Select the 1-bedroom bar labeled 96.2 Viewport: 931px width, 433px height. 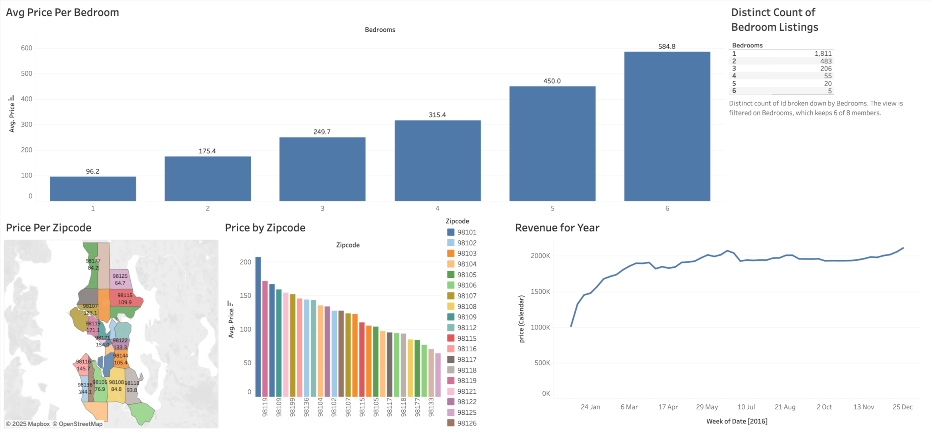point(93,189)
